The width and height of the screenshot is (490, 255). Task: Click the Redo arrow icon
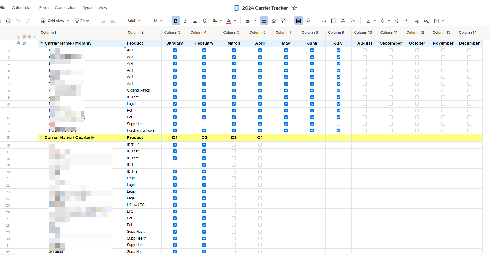[x=28, y=21]
